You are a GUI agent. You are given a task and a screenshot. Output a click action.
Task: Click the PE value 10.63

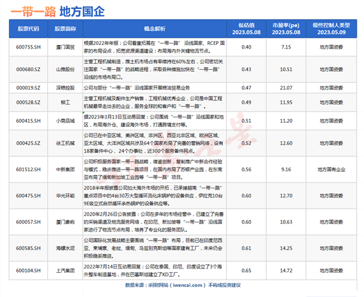(286, 222)
